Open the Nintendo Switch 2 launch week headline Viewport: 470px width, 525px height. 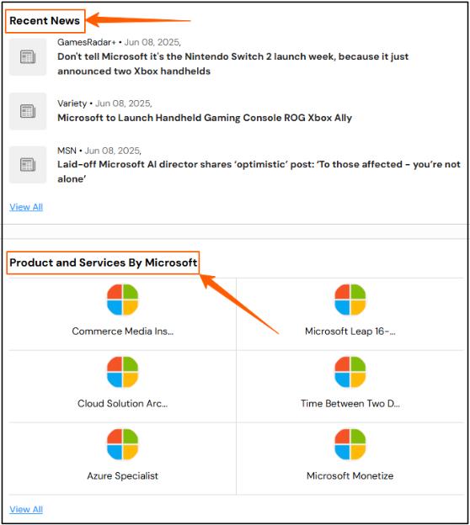(233, 64)
